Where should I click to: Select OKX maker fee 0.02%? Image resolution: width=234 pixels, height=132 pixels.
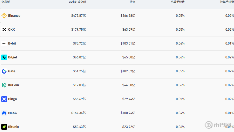(x=230, y=29)
